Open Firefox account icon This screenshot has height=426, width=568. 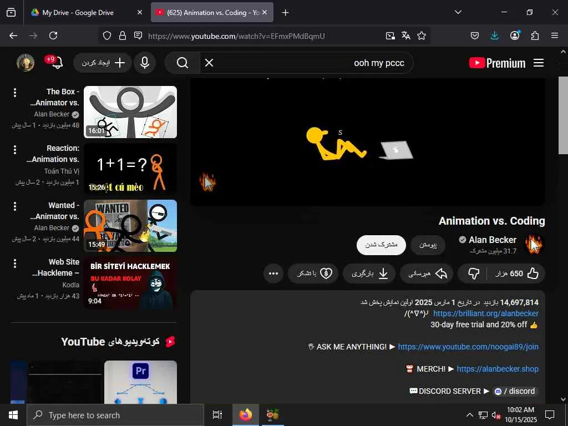click(515, 35)
